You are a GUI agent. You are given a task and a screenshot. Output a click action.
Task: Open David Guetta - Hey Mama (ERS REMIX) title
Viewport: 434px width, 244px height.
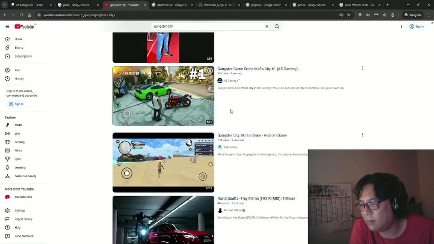point(256,199)
